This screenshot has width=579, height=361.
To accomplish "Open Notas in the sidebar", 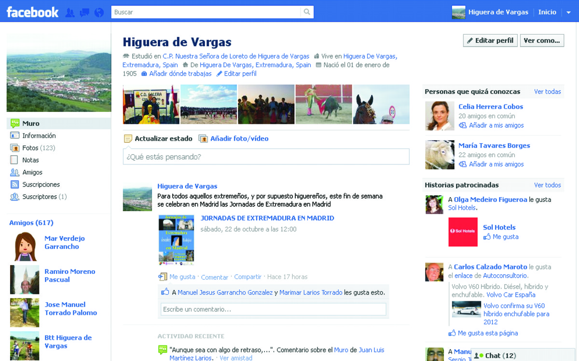I will [x=30, y=160].
